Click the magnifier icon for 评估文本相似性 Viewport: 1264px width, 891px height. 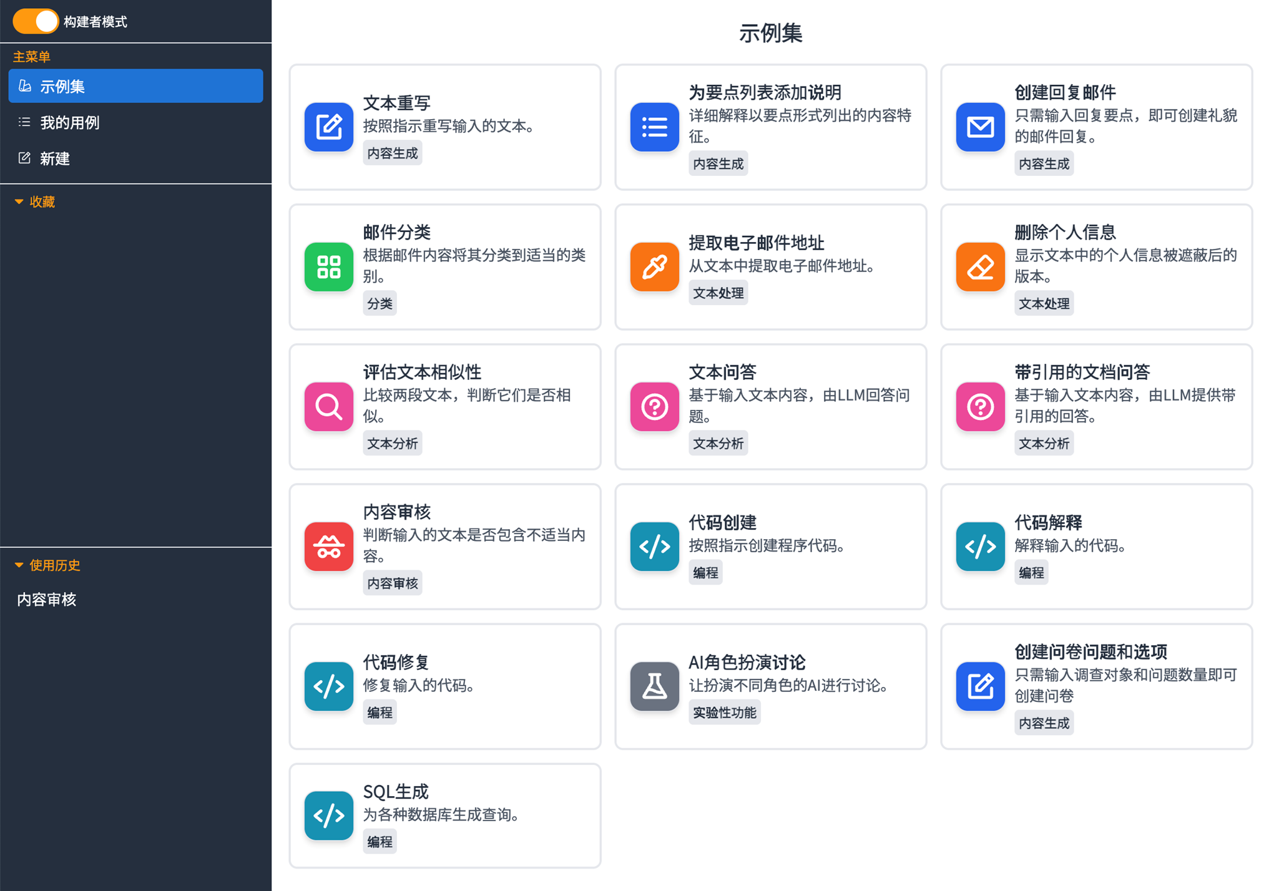coord(328,407)
